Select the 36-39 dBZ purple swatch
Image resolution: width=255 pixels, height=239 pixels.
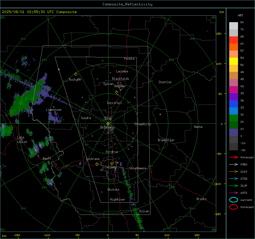coord(233,97)
